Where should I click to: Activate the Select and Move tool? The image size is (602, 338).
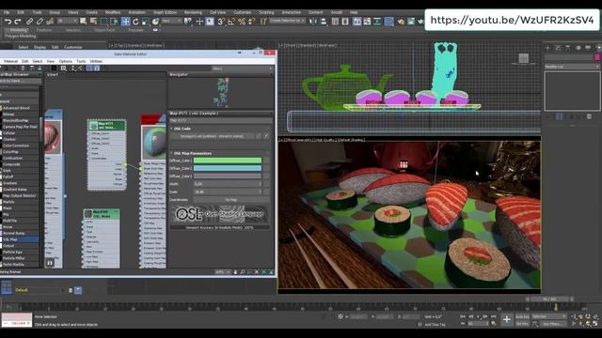pyautogui.click(x=125, y=22)
